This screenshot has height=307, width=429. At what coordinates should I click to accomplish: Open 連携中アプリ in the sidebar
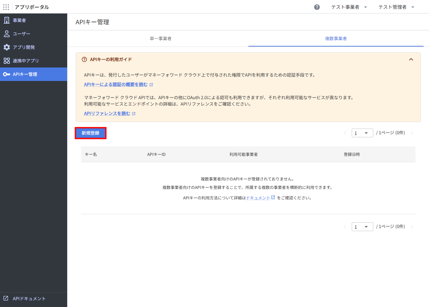tap(33, 61)
